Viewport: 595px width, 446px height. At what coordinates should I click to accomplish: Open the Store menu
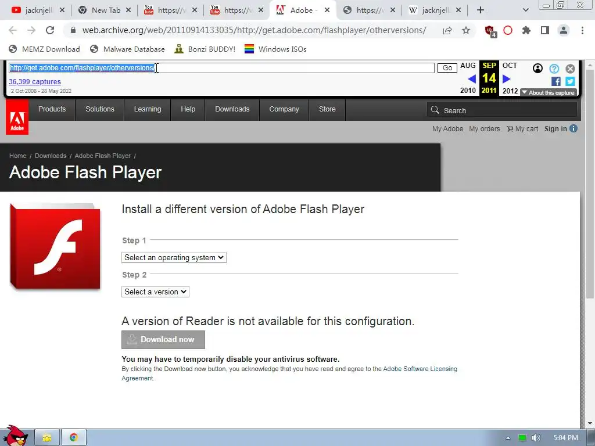click(327, 109)
